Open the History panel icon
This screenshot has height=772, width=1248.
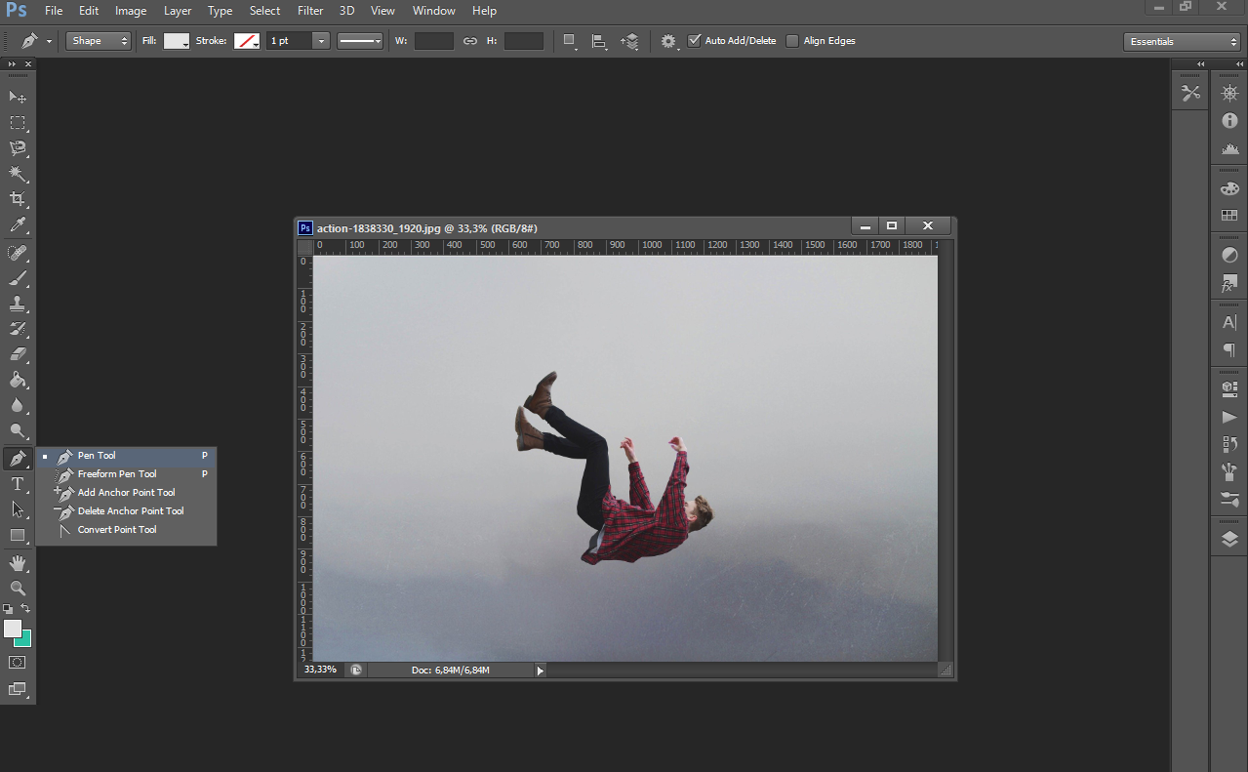1229,444
